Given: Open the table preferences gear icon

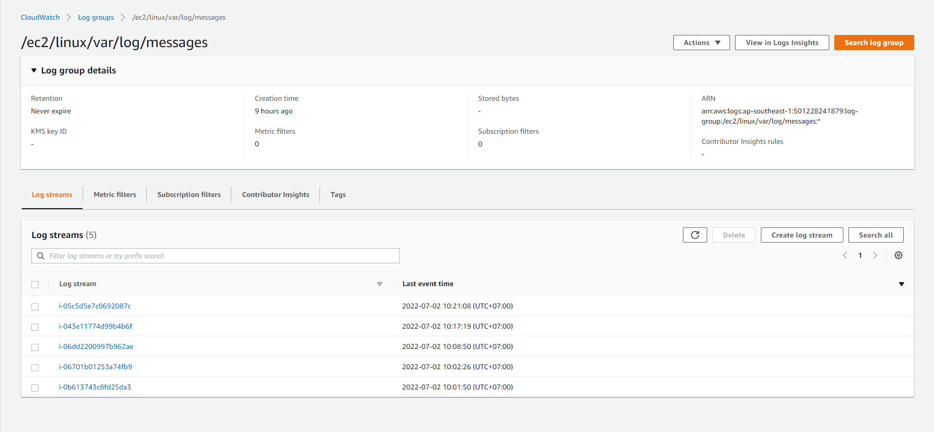Looking at the screenshot, I should pos(898,255).
